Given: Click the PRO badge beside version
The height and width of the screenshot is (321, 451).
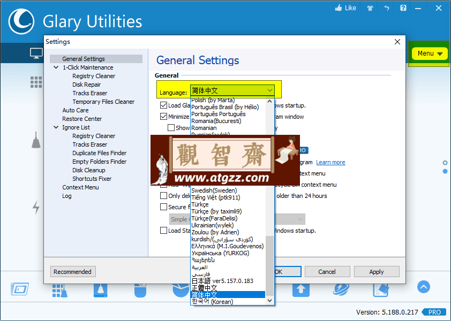Looking at the screenshot, I should click(x=434, y=312).
